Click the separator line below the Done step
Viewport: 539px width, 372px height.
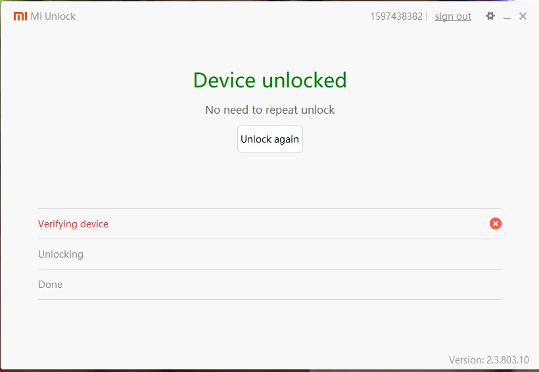coord(269,300)
